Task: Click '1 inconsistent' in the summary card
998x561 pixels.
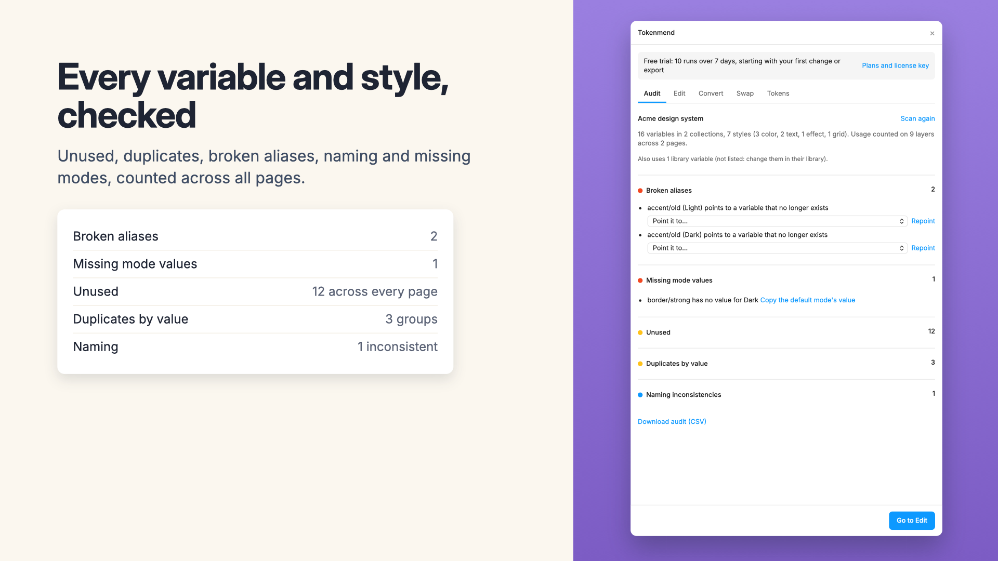Action: coord(397,347)
